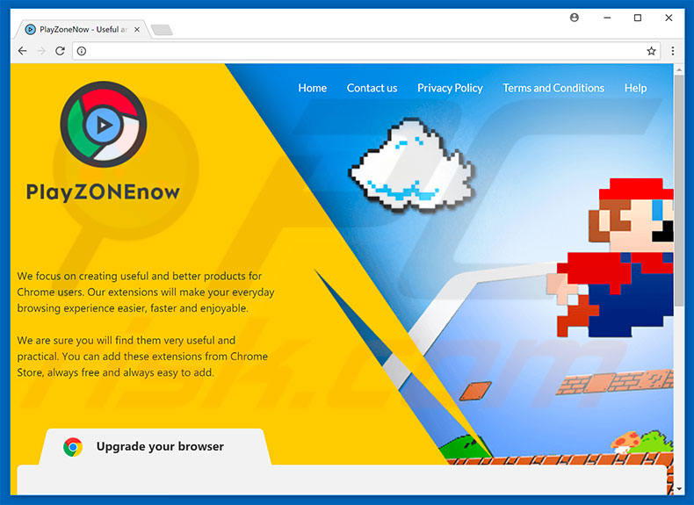This screenshot has width=694, height=505.
Task: Close the browser window
Action: (669, 18)
